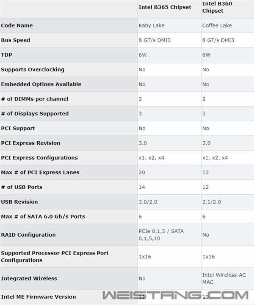Select the PCIe 0,1,5 / SATA RAID cell

coord(161,235)
